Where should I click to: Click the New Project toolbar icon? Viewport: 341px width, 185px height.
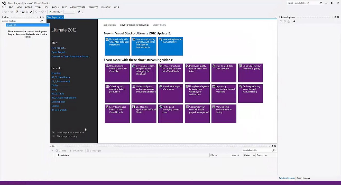click(x=17, y=12)
